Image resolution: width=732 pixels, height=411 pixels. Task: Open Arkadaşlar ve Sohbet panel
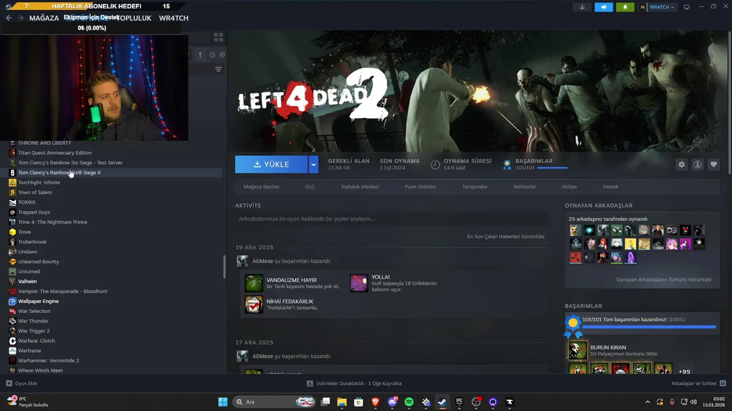tap(698, 384)
